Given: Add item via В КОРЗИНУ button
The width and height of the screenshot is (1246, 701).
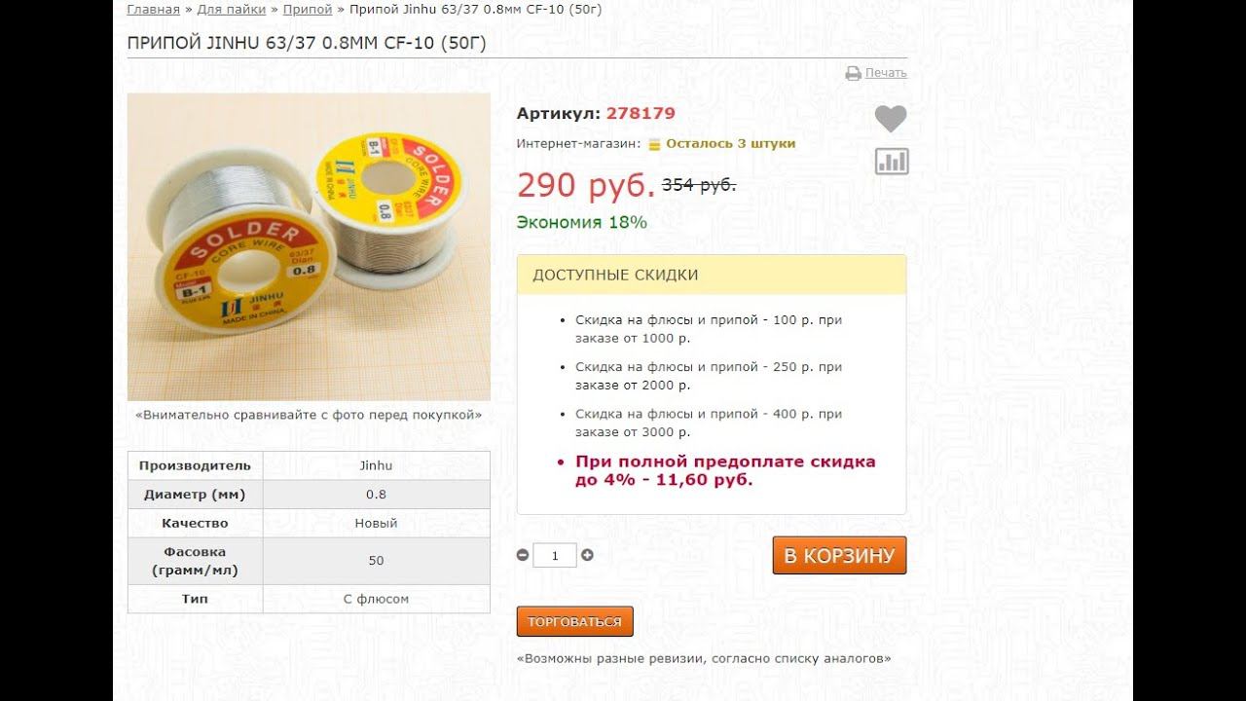Looking at the screenshot, I should click(x=839, y=555).
